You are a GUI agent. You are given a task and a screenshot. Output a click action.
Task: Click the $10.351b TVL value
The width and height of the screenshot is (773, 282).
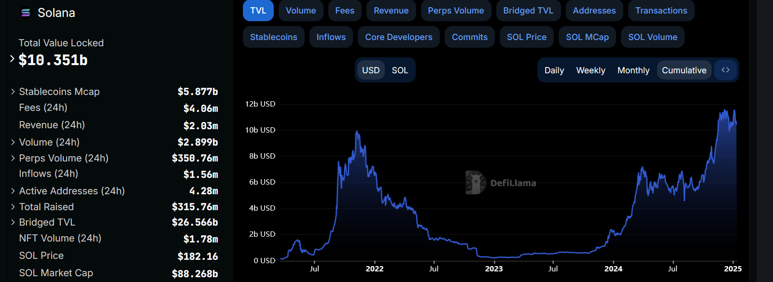[x=53, y=60]
